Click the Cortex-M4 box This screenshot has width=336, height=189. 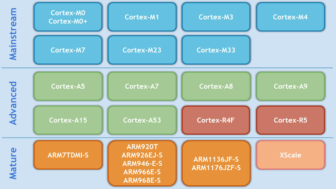(x=290, y=17)
